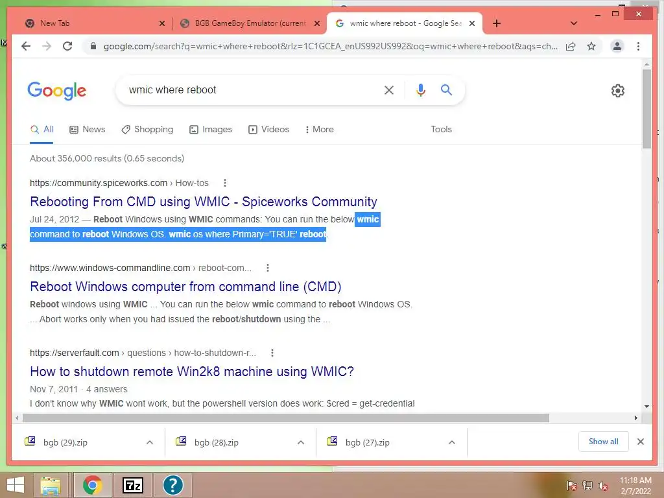Open Chrome three-dot menu
664x498 pixels.
(638, 46)
